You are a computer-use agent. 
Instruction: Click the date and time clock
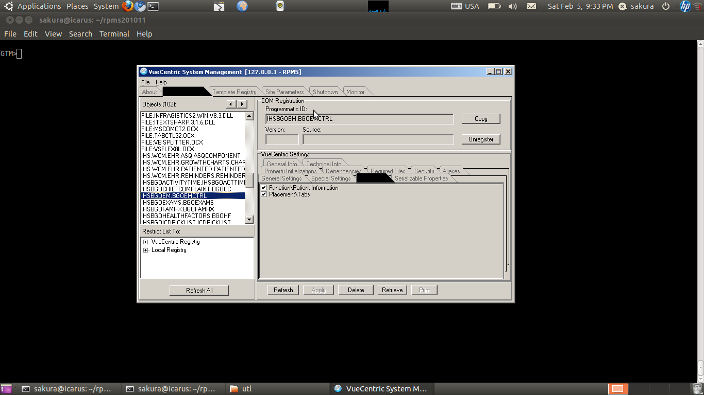tap(580, 6)
